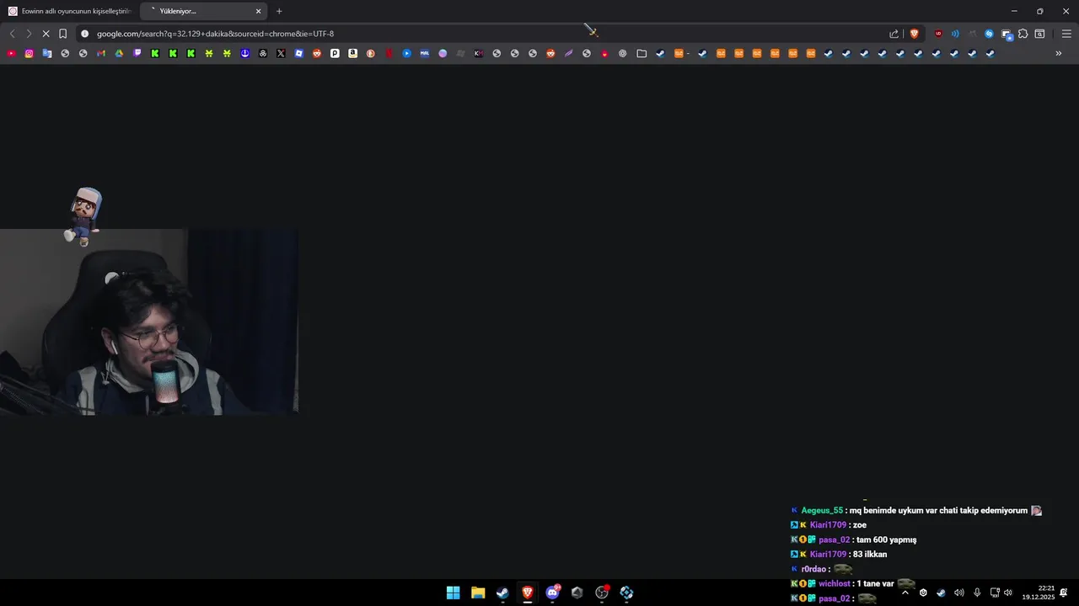
Task: Open Google Drive bookmark
Action: tap(119, 53)
